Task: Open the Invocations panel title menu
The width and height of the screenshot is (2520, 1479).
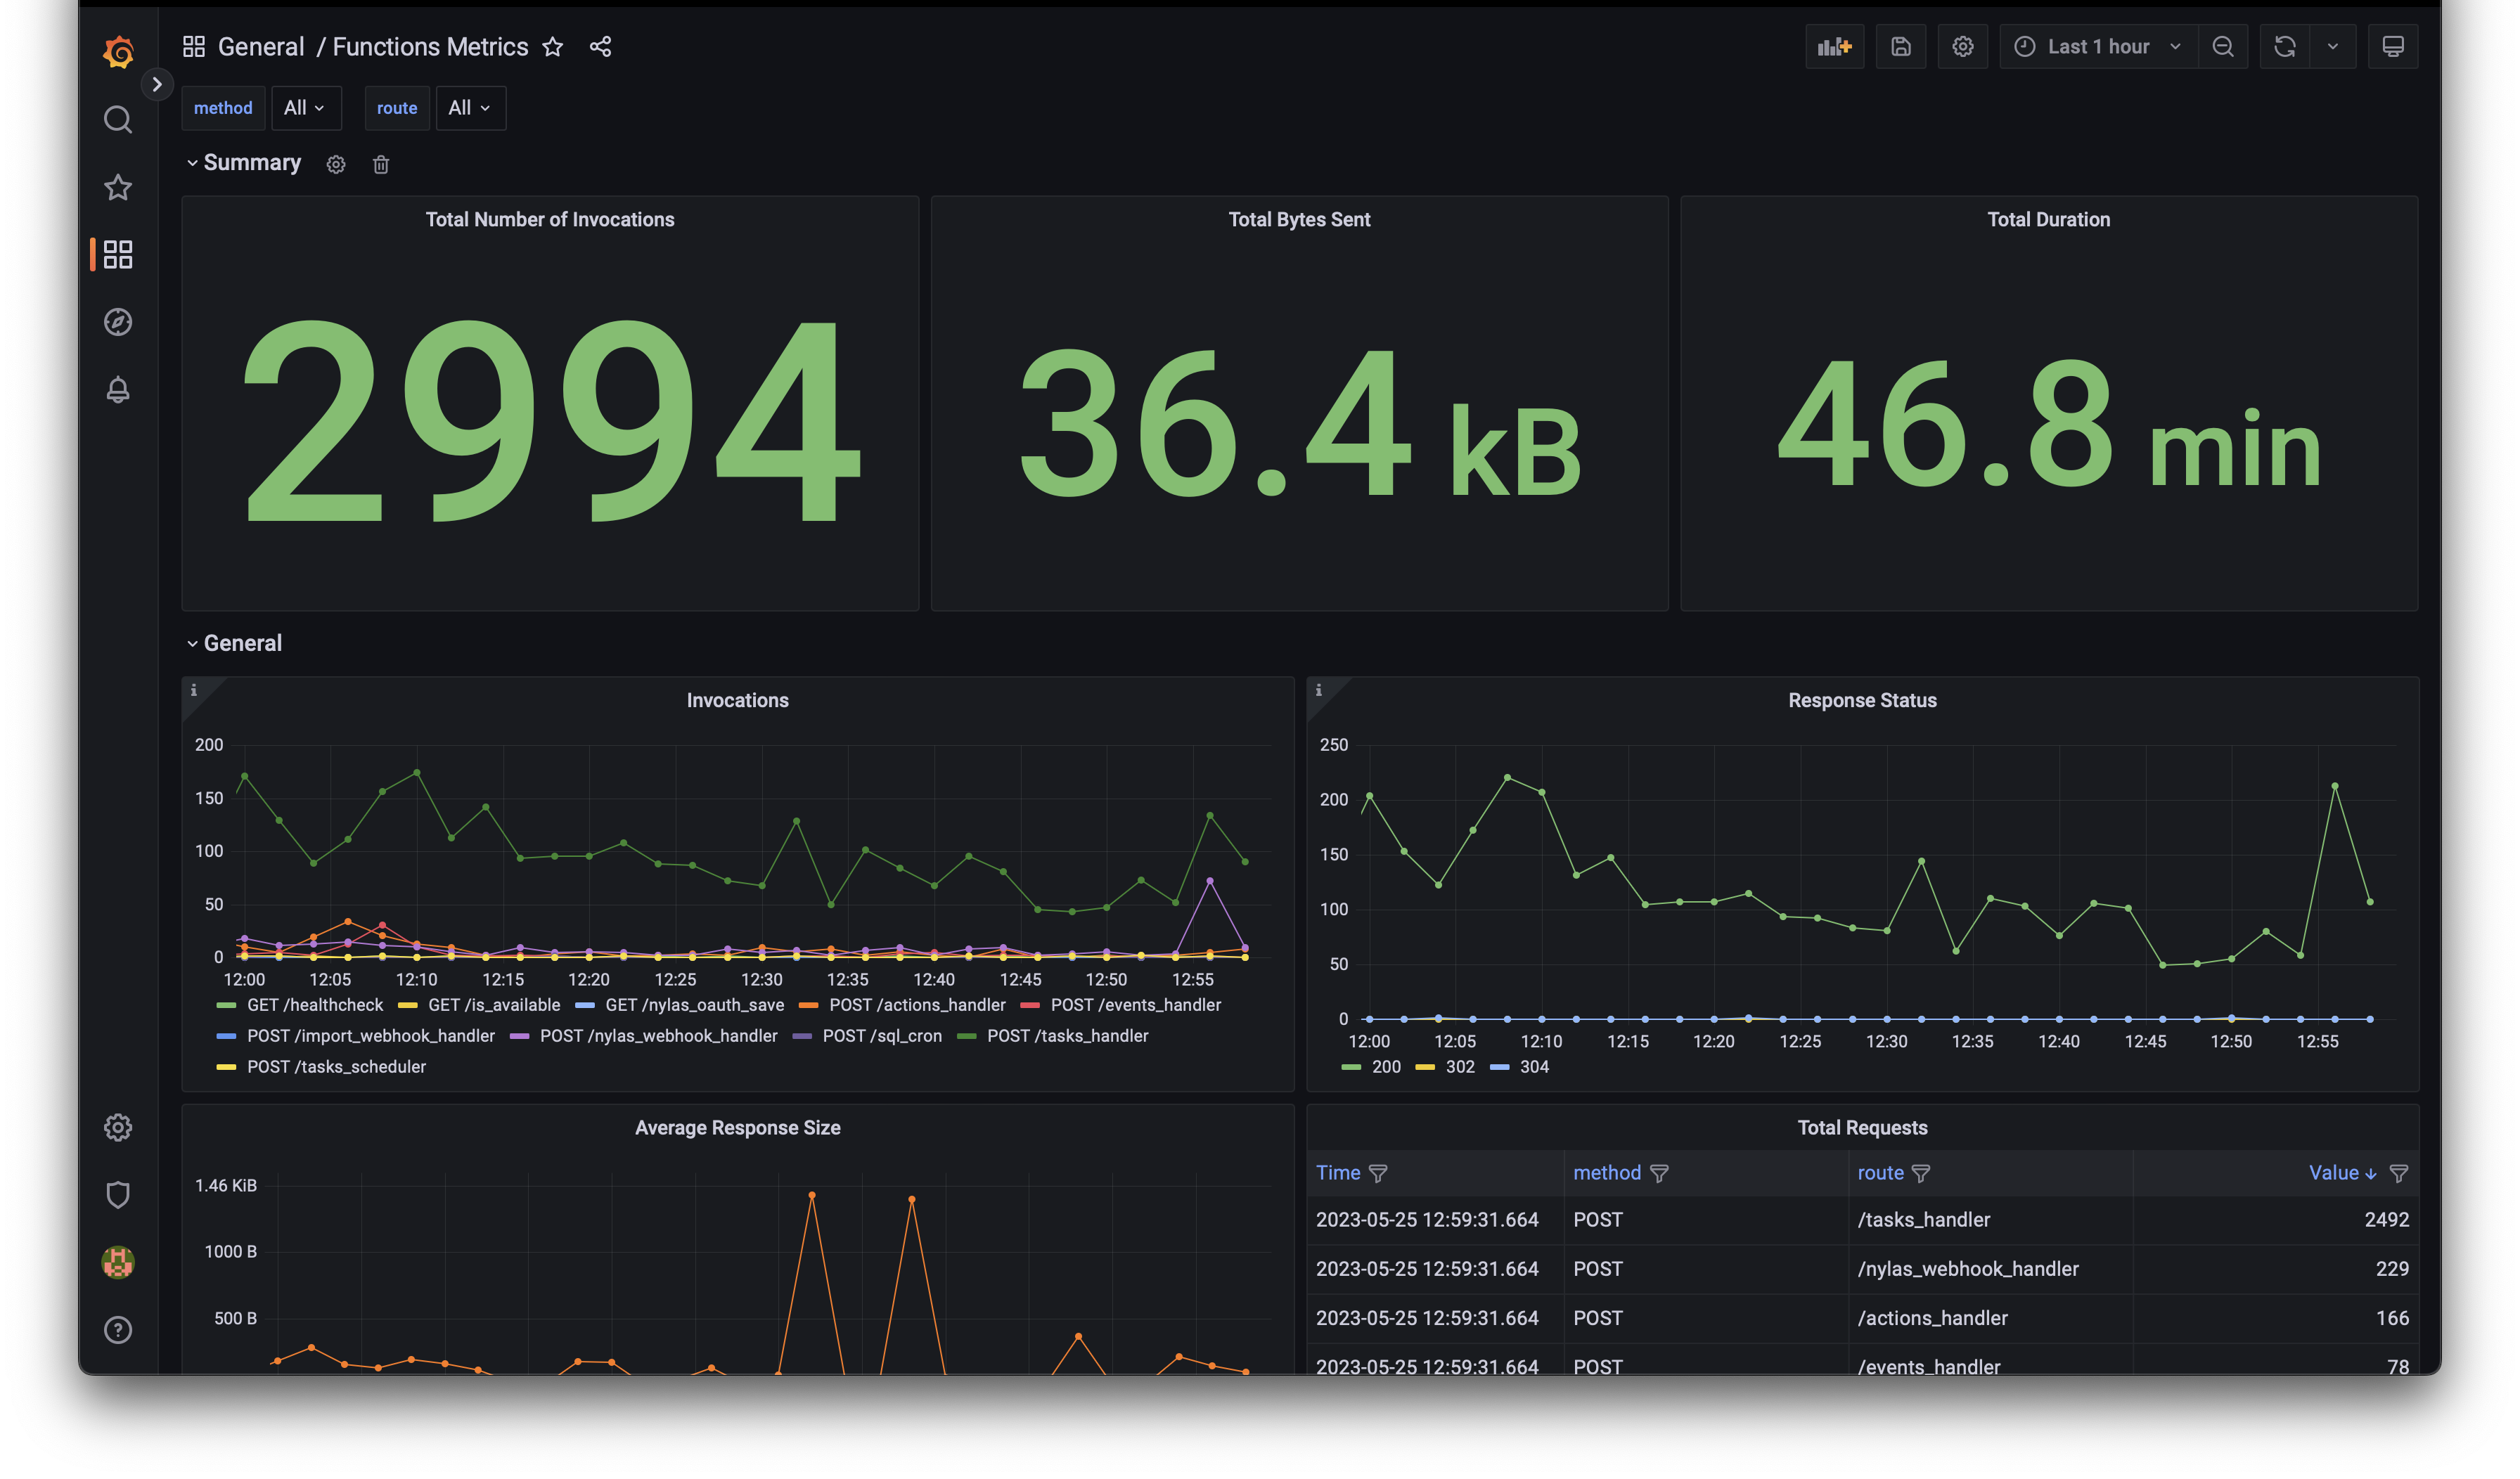Action: coord(737,700)
